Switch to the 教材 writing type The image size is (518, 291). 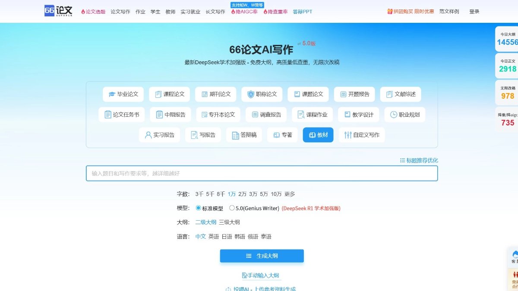pos(318,135)
